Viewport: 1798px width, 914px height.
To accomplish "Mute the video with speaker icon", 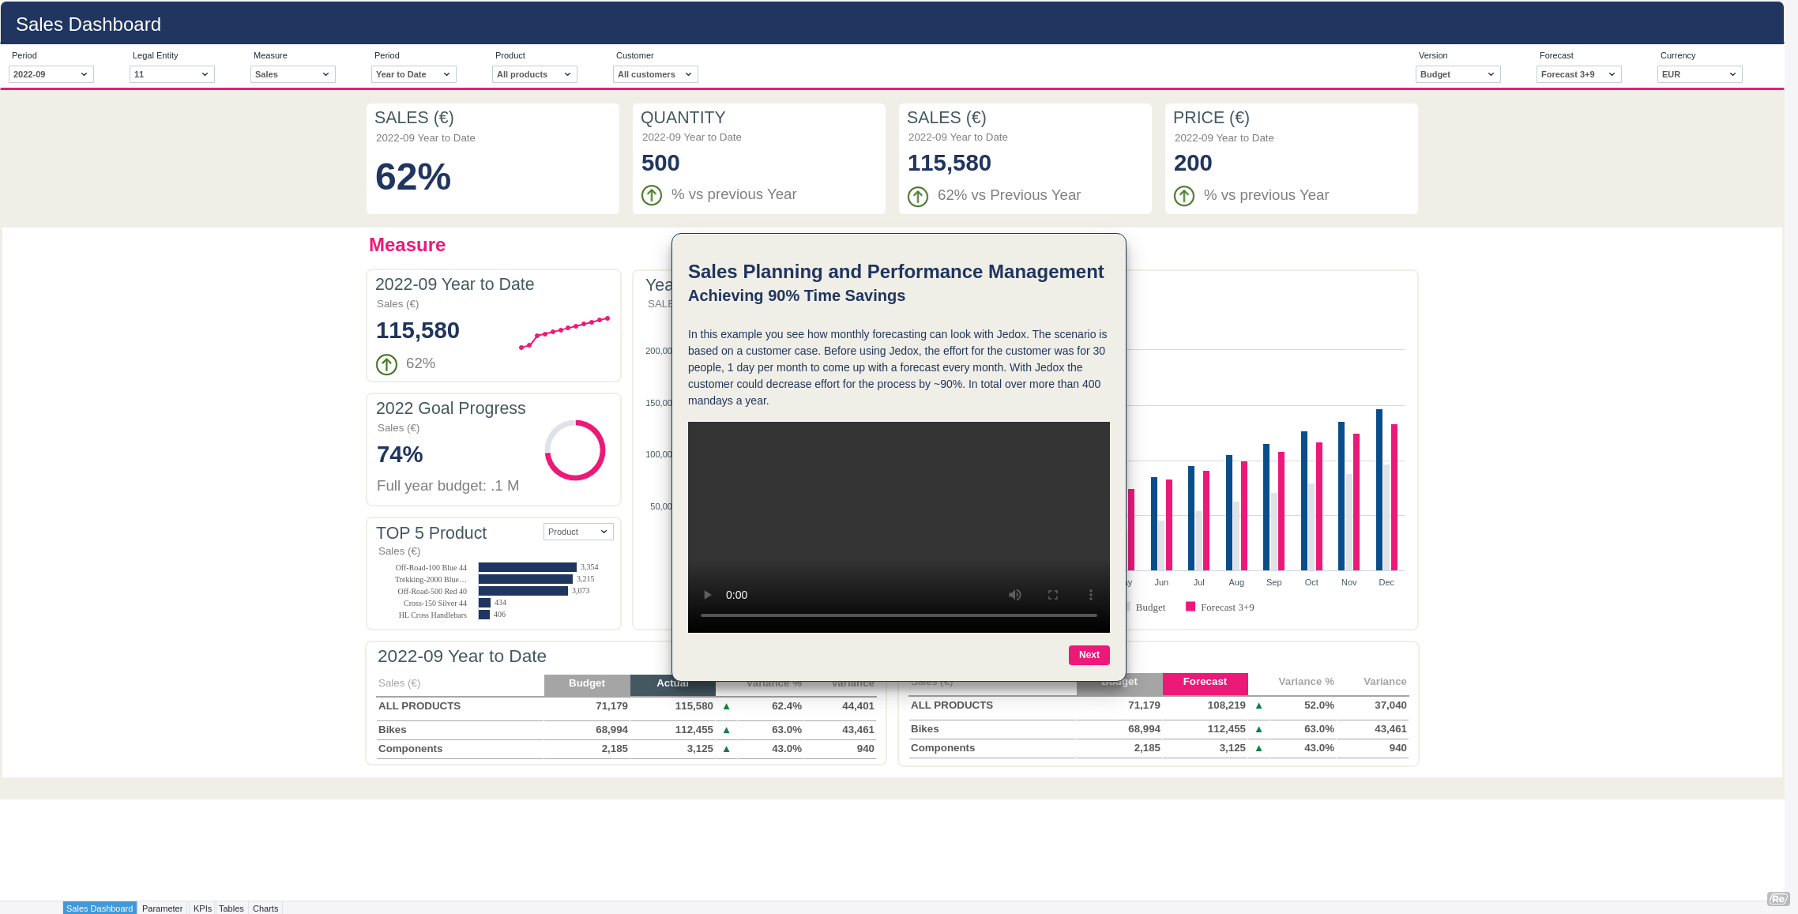I will pyautogui.click(x=1015, y=595).
